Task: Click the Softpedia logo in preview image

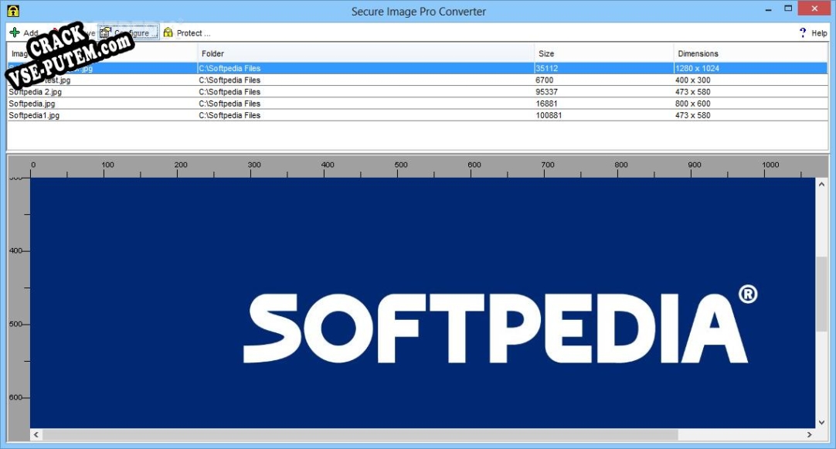Action: pos(501,325)
